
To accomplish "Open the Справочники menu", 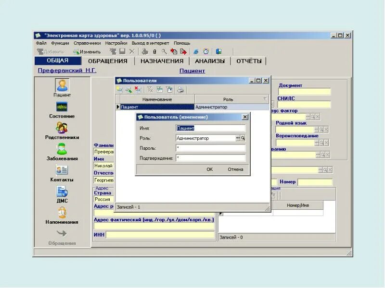I will pyautogui.click(x=87, y=43).
